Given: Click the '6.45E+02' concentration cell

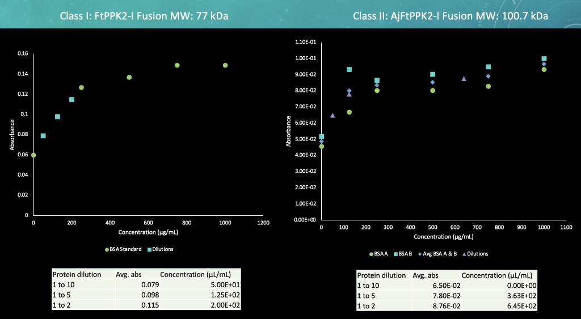Looking at the screenshot, I should point(521,306).
